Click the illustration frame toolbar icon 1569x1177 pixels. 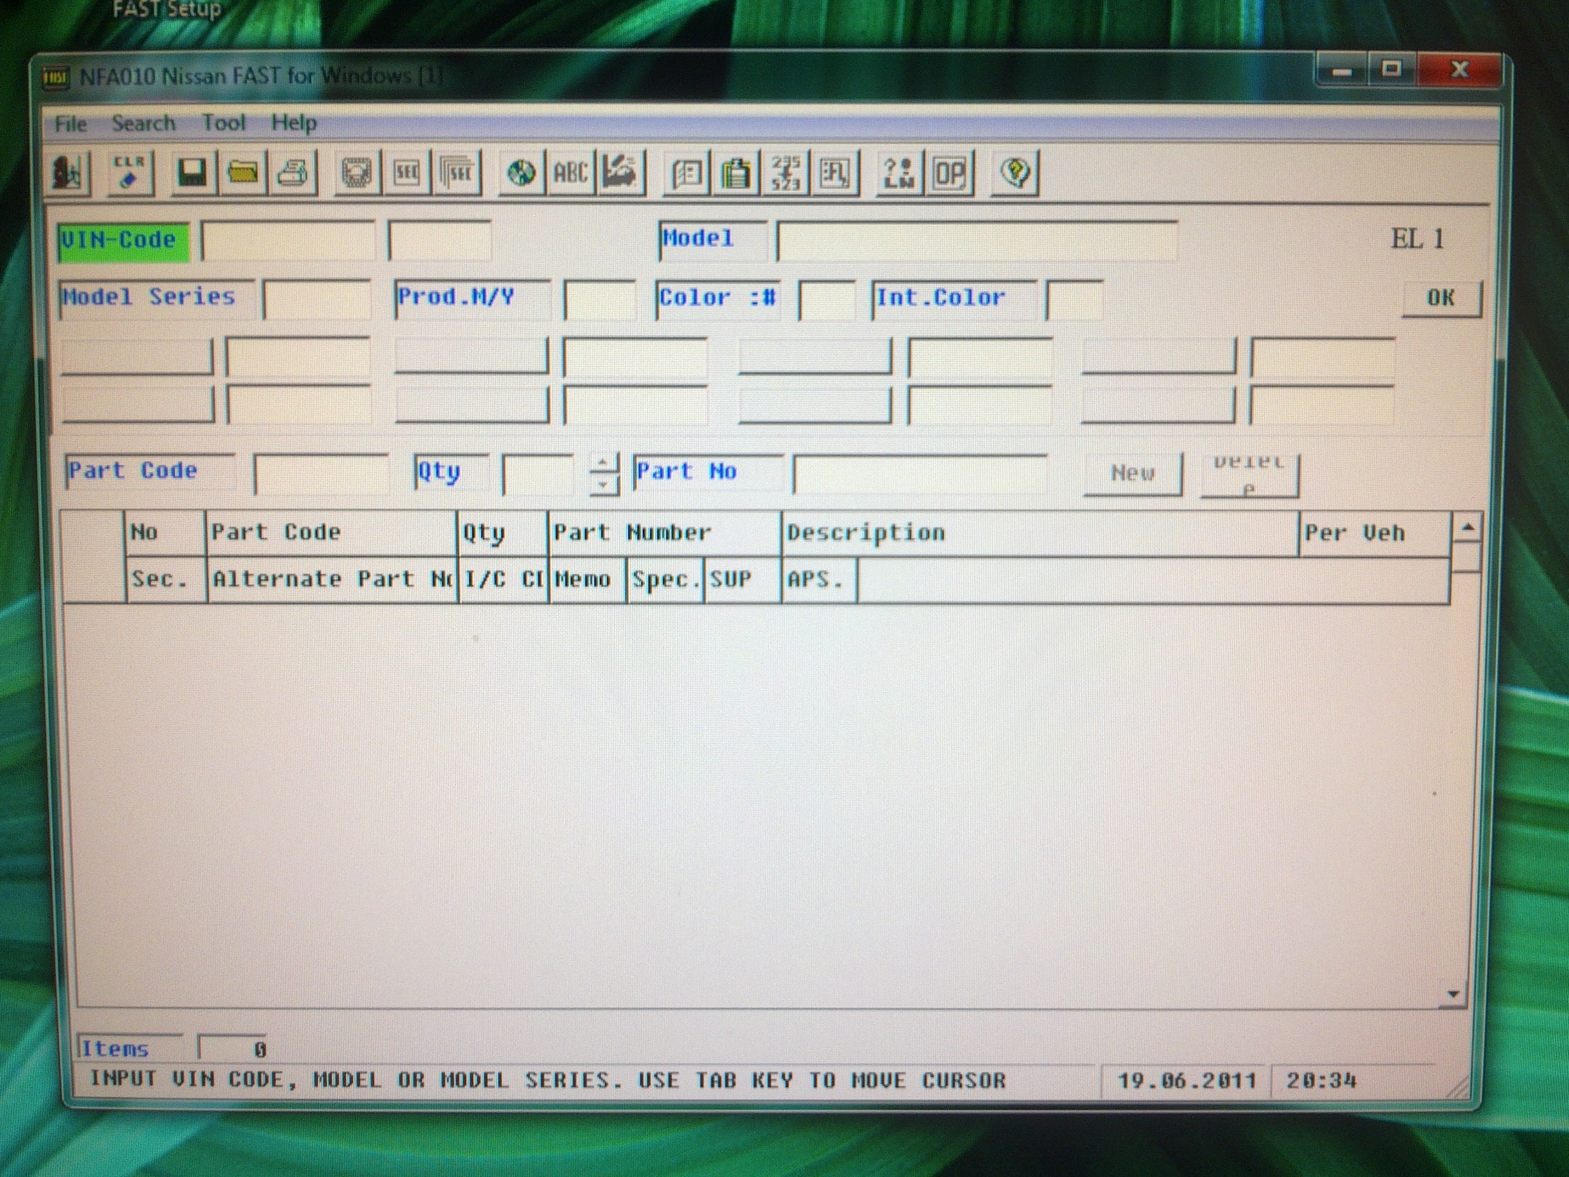[357, 173]
